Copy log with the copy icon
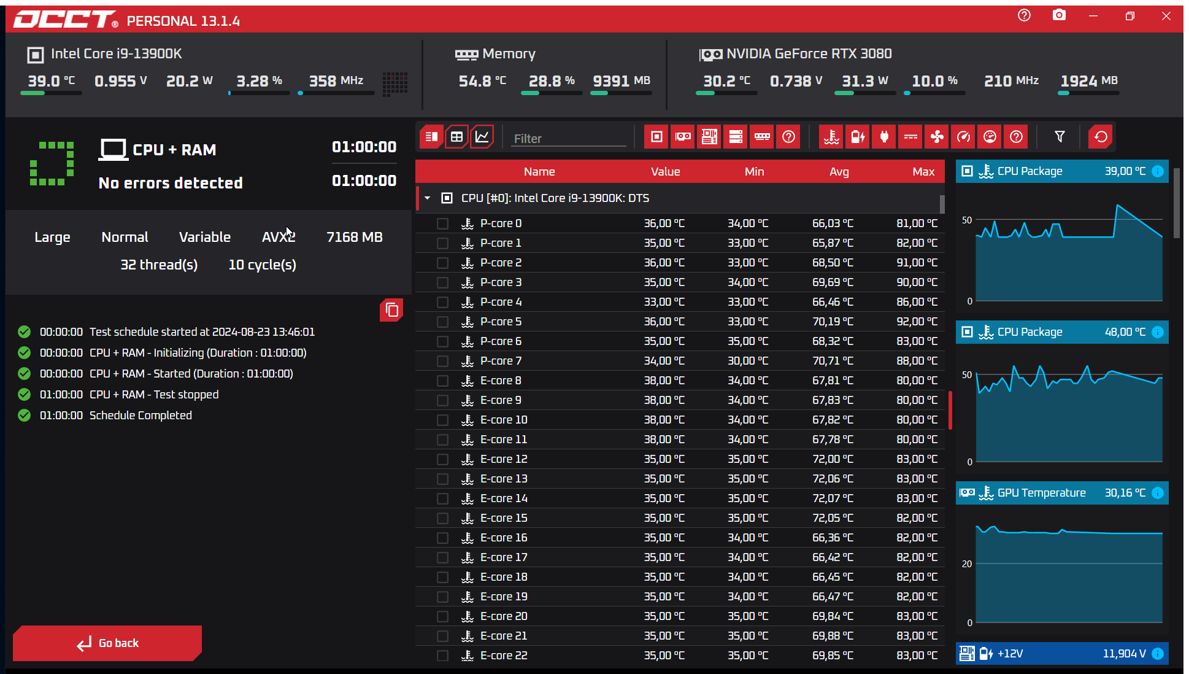The height and width of the screenshot is (674, 1189). pos(391,311)
